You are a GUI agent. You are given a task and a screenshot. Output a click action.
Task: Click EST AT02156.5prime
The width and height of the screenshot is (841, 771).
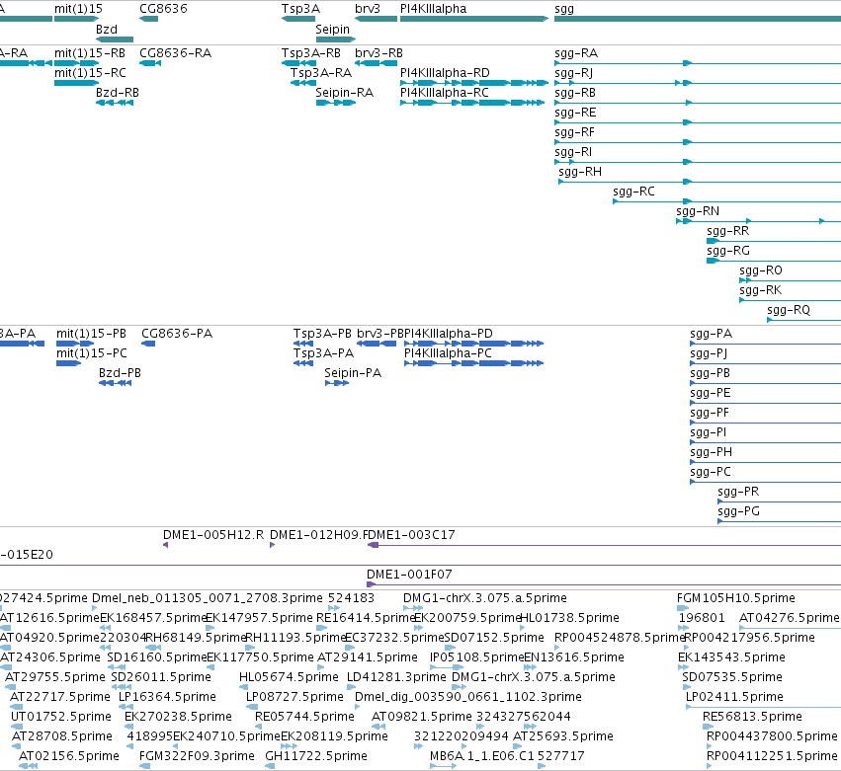coord(29,766)
